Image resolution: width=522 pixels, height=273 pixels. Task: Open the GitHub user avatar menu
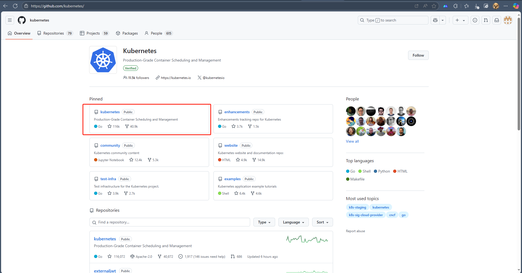508,20
